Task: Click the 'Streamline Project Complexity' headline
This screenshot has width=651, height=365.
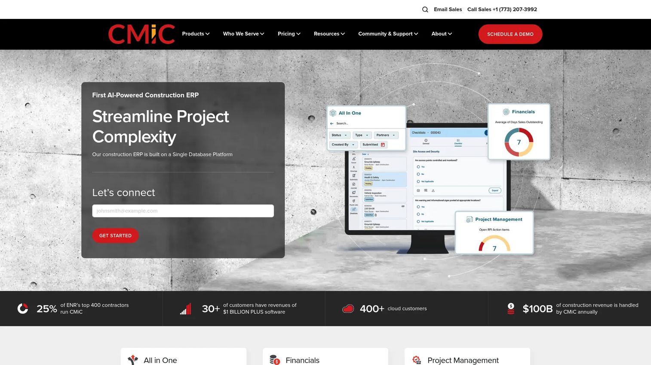Action: pyautogui.click(x=161, y=127)
